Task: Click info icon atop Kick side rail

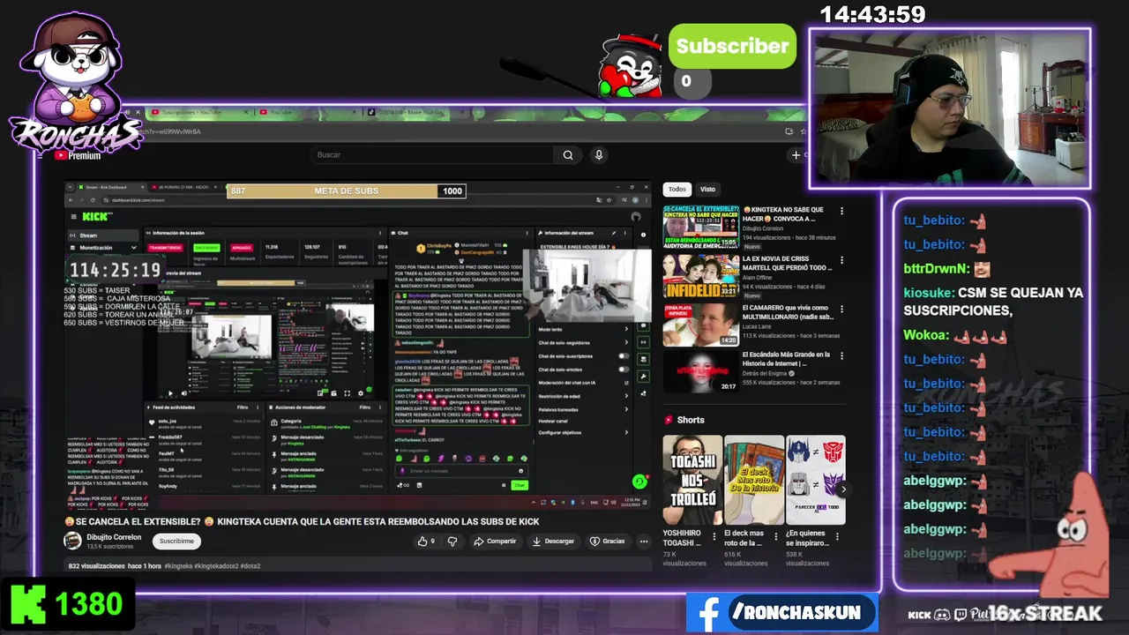Action: click(x=644, y=234)
